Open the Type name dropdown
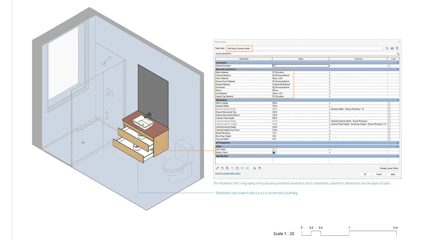Image resolution: width=421 pixels, height=240 pixels. (383, 48)
